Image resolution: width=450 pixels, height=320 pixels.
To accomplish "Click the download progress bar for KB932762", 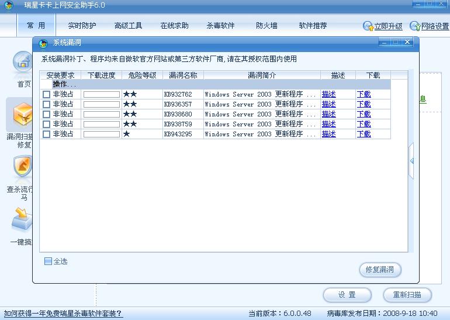I will (102, 95).
